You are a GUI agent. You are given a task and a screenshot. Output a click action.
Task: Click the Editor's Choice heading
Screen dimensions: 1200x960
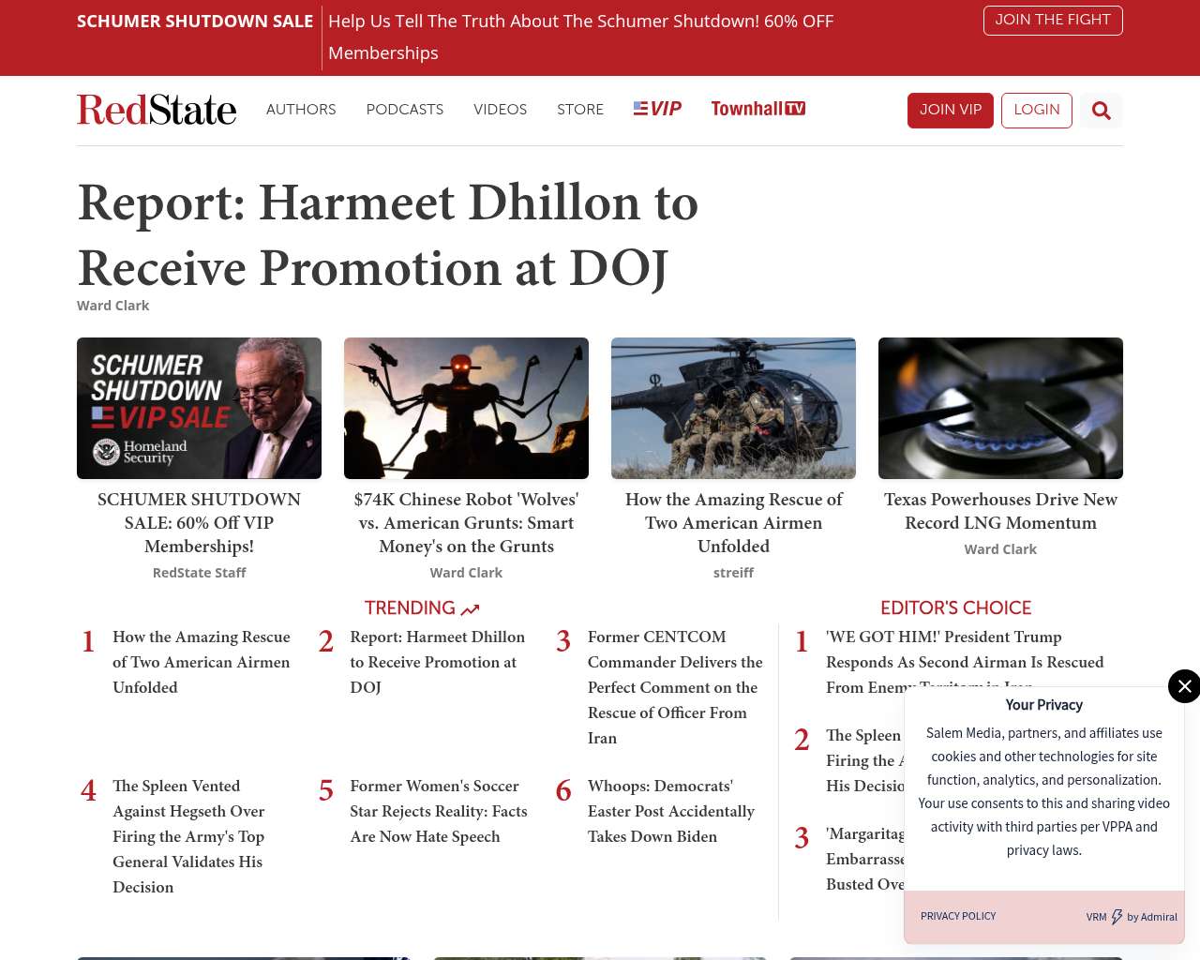click(x=955, y=608)
